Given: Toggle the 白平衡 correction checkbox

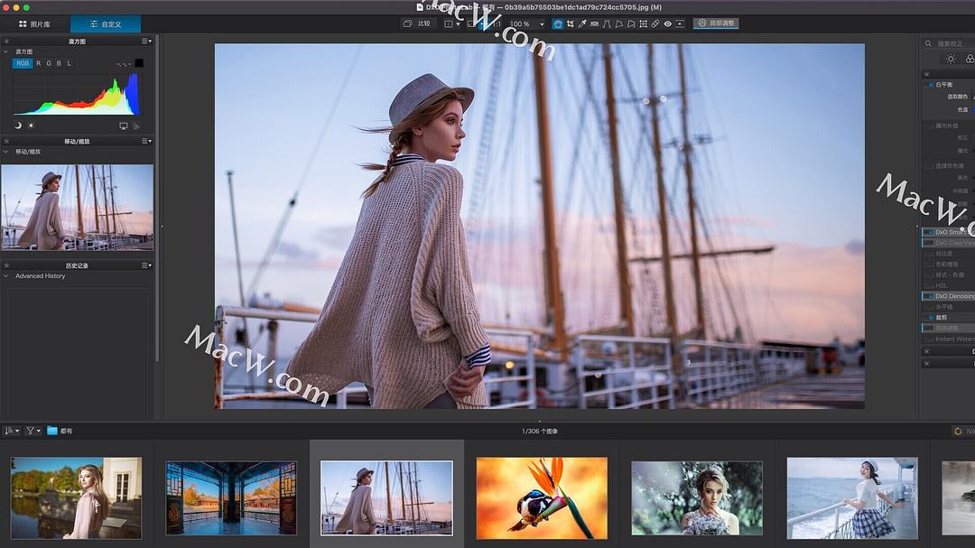Looking at the screenshot, I should pyautogui.click(x=931, y=85).
